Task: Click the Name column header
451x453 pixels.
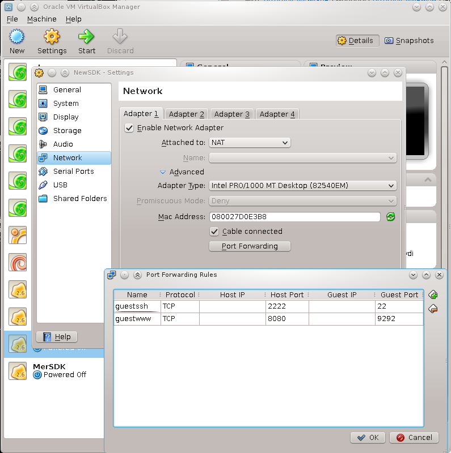Action: 137,295
